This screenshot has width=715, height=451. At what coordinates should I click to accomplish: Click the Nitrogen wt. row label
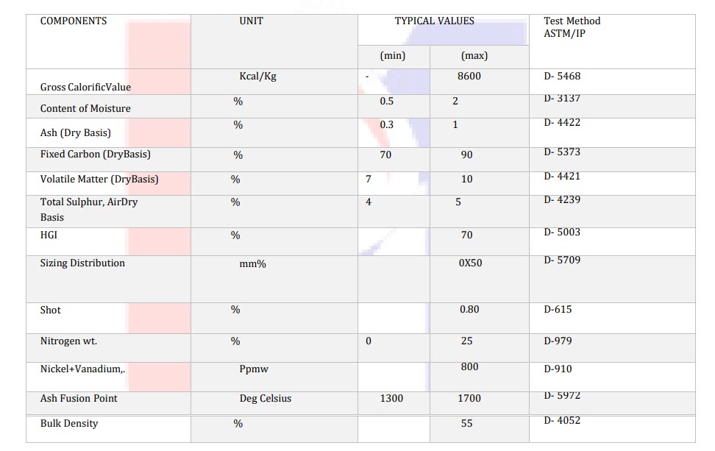[68, 341]
